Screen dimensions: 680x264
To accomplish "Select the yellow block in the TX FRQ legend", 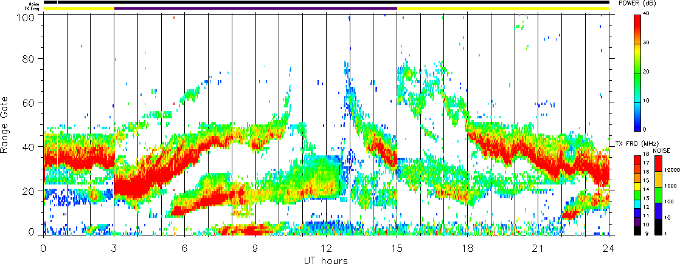I will click(637, 186).
